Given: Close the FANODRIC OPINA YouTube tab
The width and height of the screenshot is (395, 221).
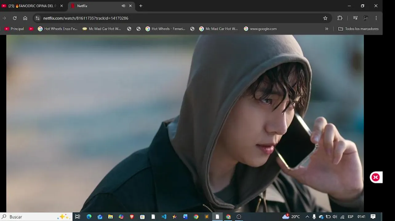Looking at the screenshot, I should pyautogui.click(x=62, y=6).
